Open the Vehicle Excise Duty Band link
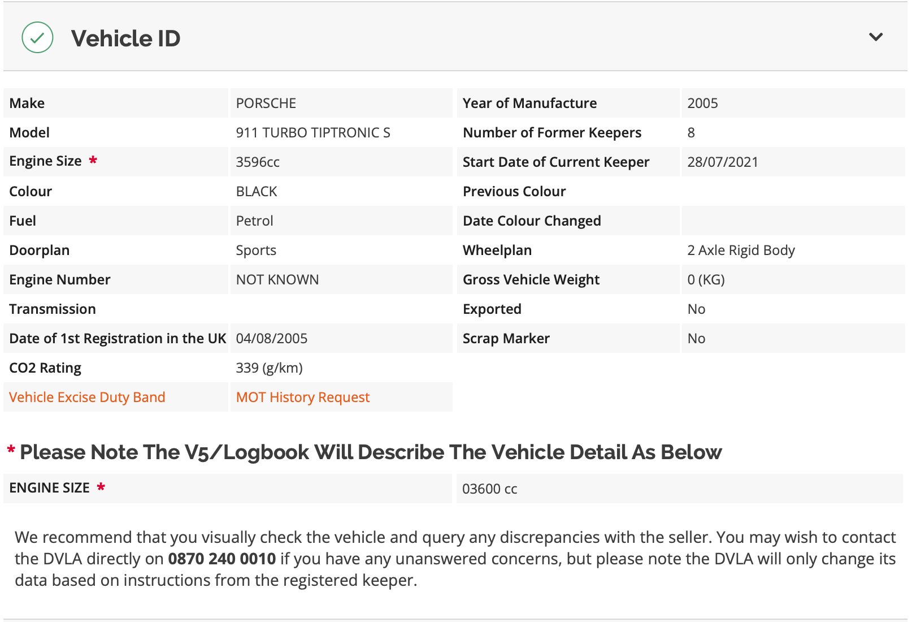The height and width of the screenshot is (622, 912). pyautogui.click(x=87, y=397)
